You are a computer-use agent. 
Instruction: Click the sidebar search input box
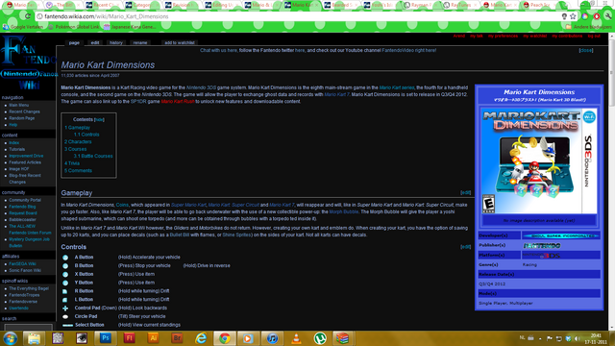(28, 327)
